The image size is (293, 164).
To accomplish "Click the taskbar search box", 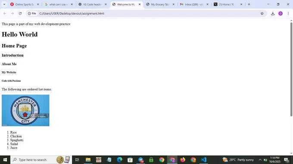I will point(41,160).
